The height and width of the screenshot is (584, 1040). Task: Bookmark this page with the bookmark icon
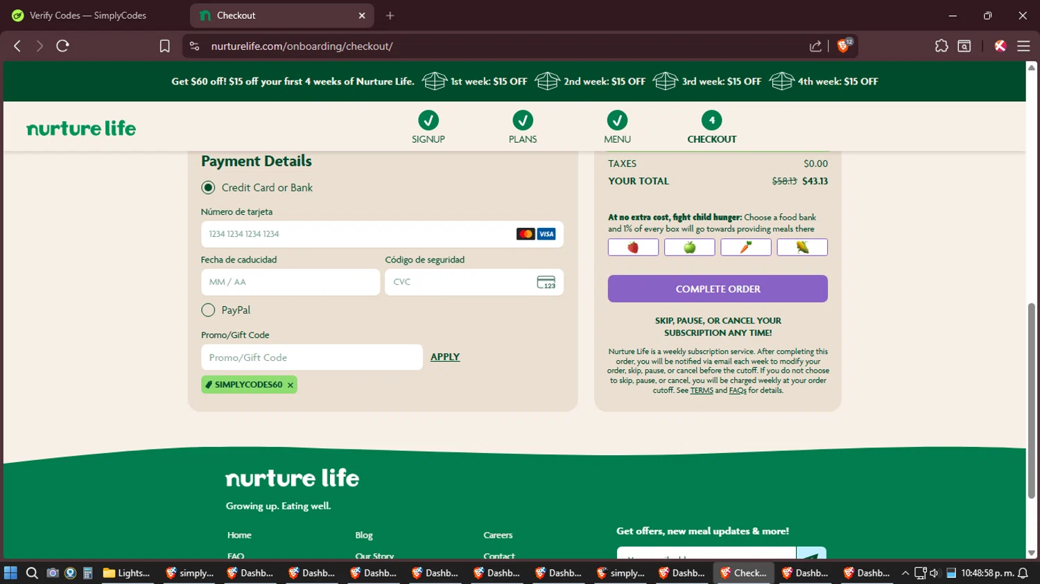point(164,46)
